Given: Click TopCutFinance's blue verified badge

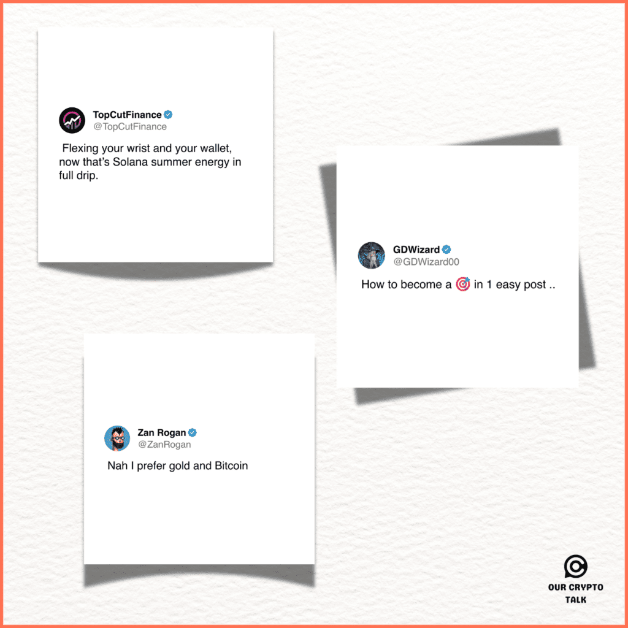Looking at the screenshot, I should [168, 115].
